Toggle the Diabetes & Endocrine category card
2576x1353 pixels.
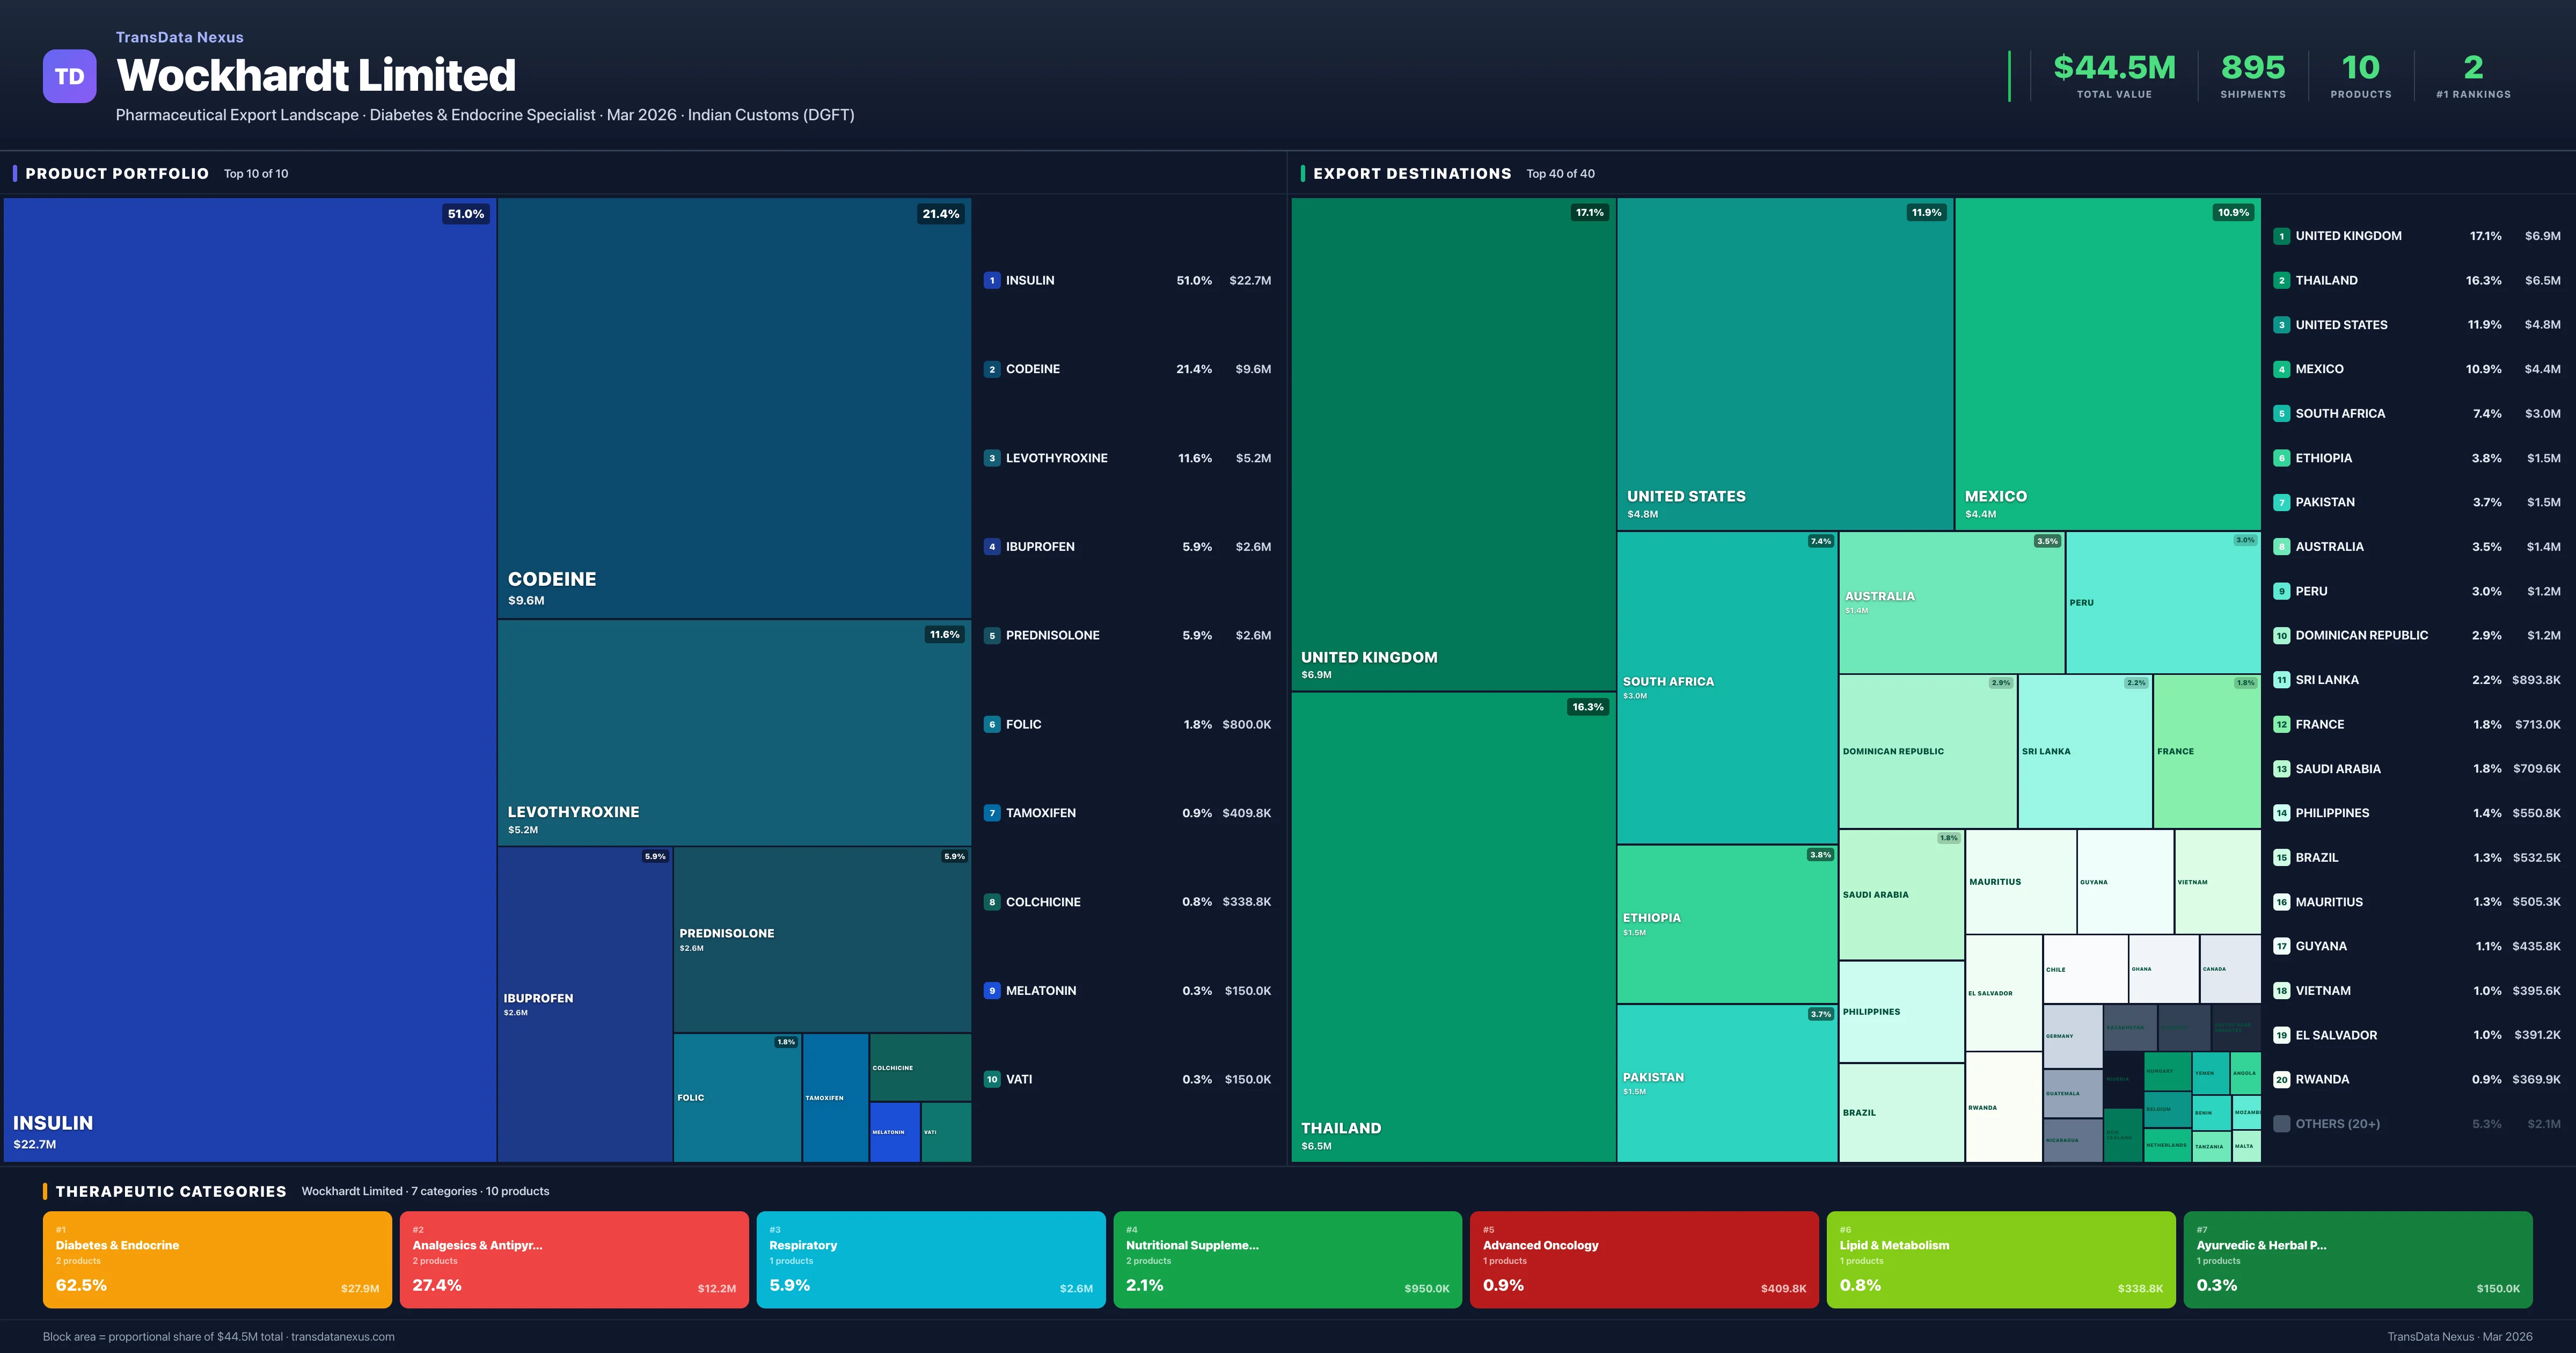point(216,1259)
